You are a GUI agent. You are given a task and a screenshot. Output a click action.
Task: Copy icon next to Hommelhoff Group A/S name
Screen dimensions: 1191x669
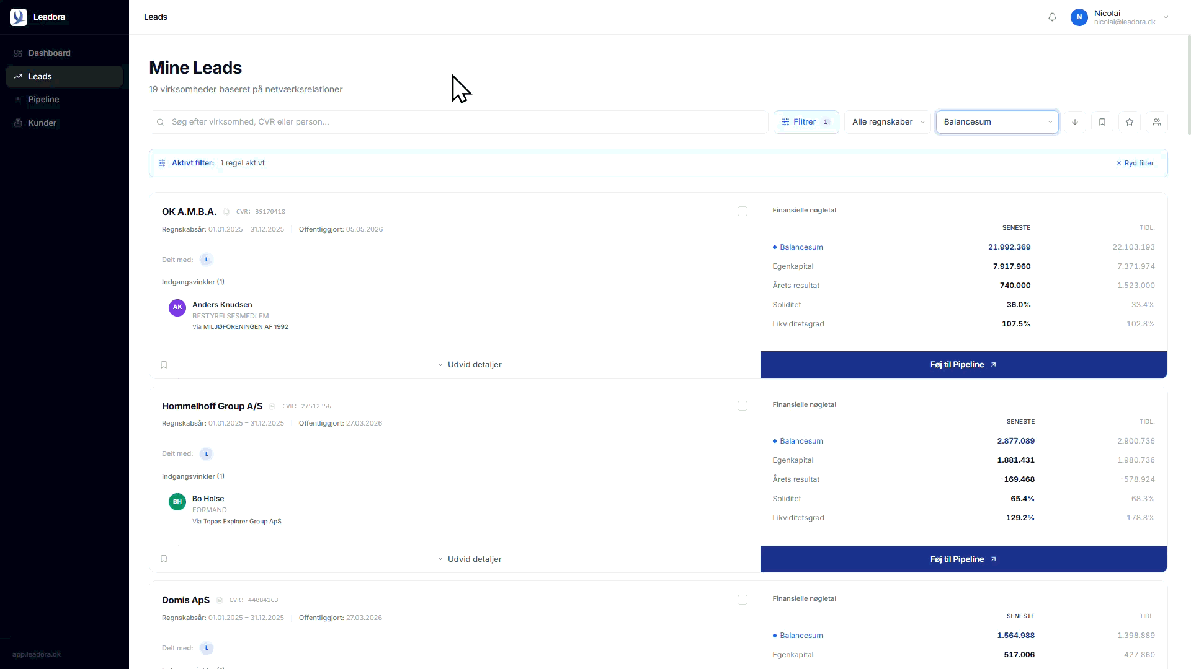tap(272, 406)
